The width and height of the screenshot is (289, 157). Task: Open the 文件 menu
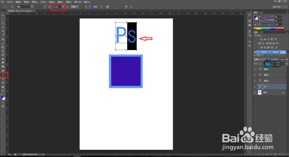10,2
